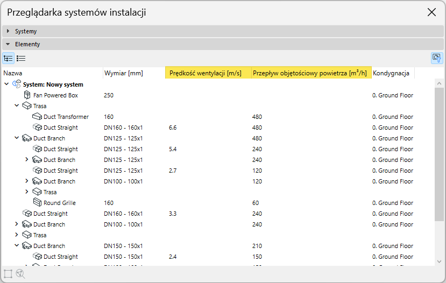Collapse the System: Nowy system node
446x283 pixels.
[6, 84]
